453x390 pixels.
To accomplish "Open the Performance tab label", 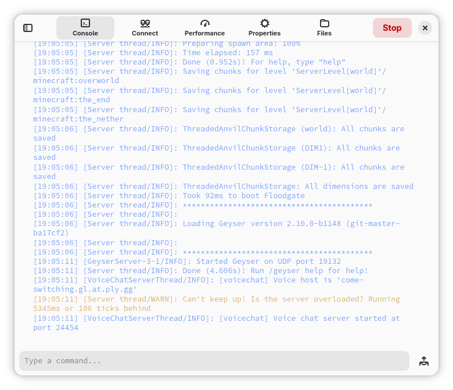I will point(205,33).
